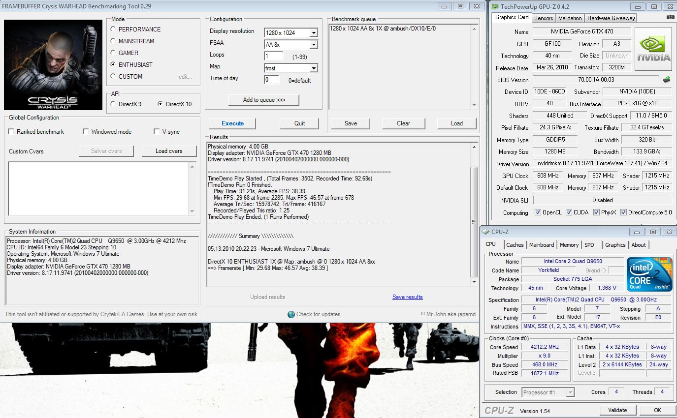The image size is (677, 418).
Task: Click OK button in CPU-Z
Action: click(x=657, y=410)
